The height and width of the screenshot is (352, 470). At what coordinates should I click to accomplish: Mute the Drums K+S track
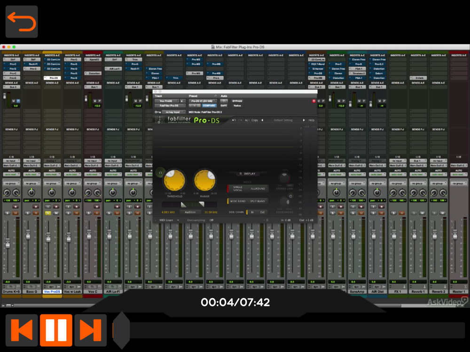click(x=16, y=213)
